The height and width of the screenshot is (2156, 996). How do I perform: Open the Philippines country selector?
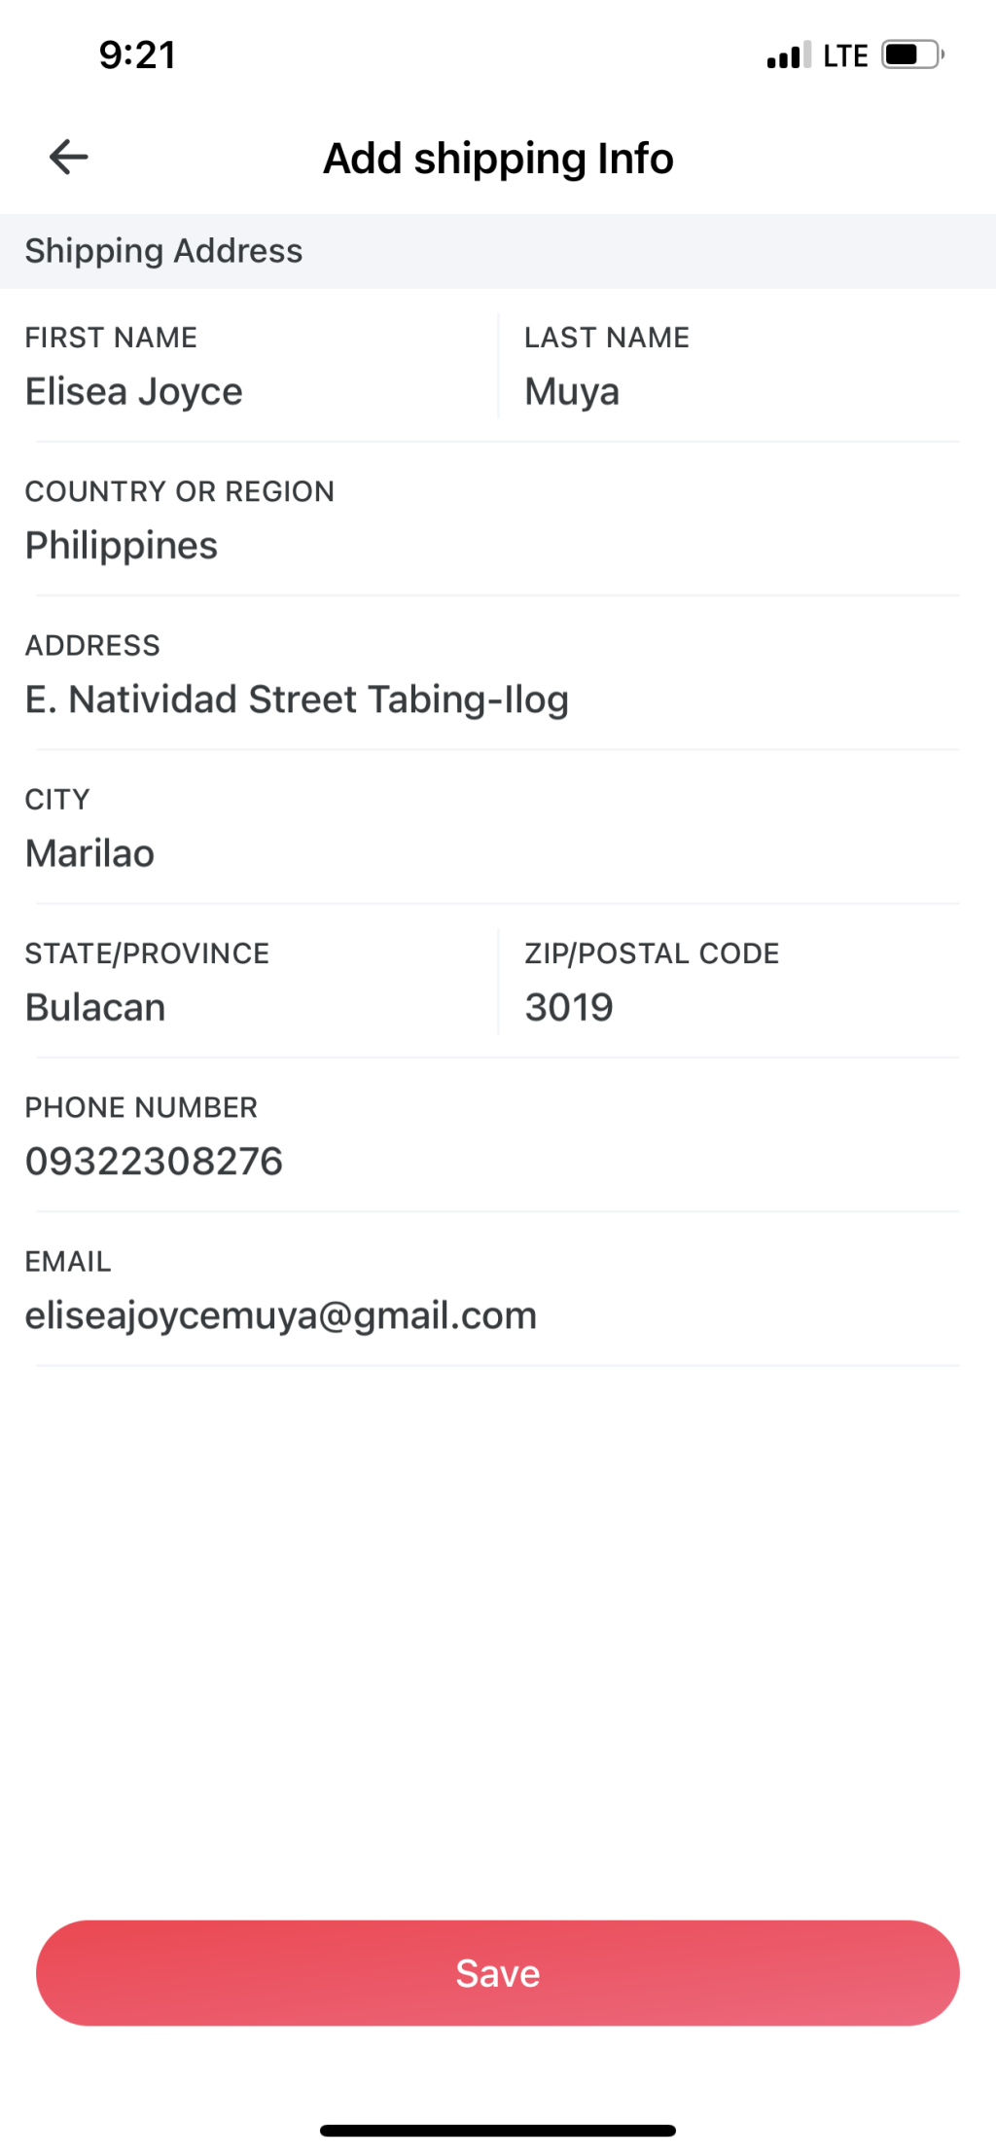point(122,546)
